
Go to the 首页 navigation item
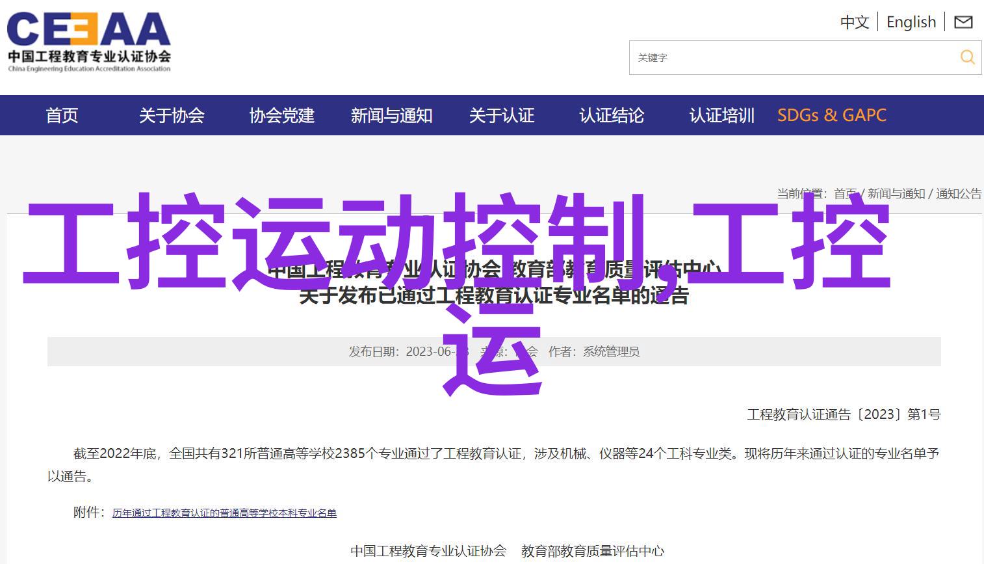(x=62, y=116)
